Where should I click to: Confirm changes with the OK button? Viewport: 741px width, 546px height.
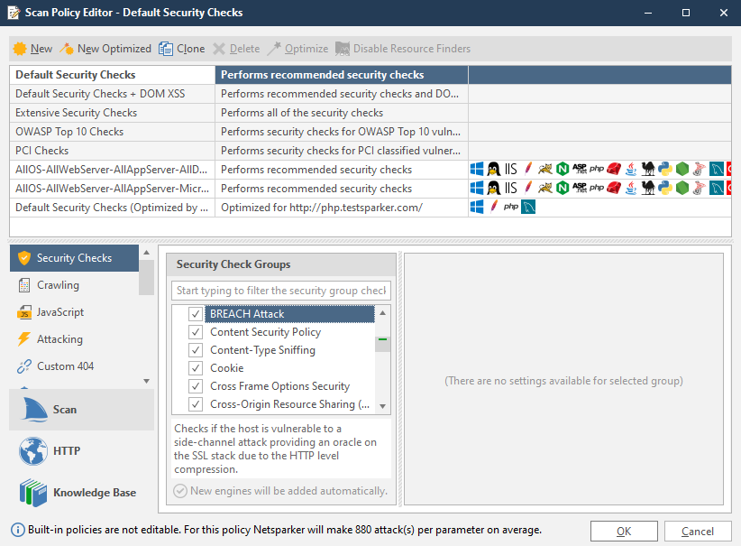(x=624, y=531)
